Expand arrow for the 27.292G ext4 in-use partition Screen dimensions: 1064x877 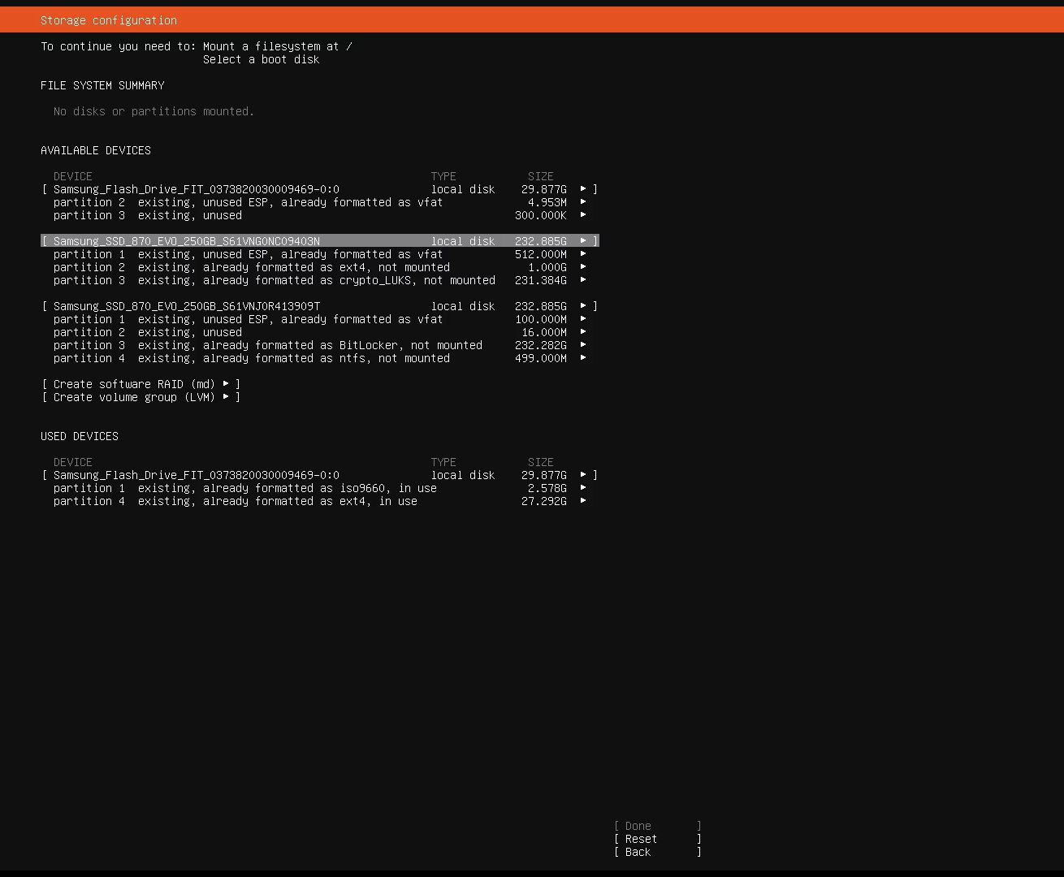[x=583, y=501]
